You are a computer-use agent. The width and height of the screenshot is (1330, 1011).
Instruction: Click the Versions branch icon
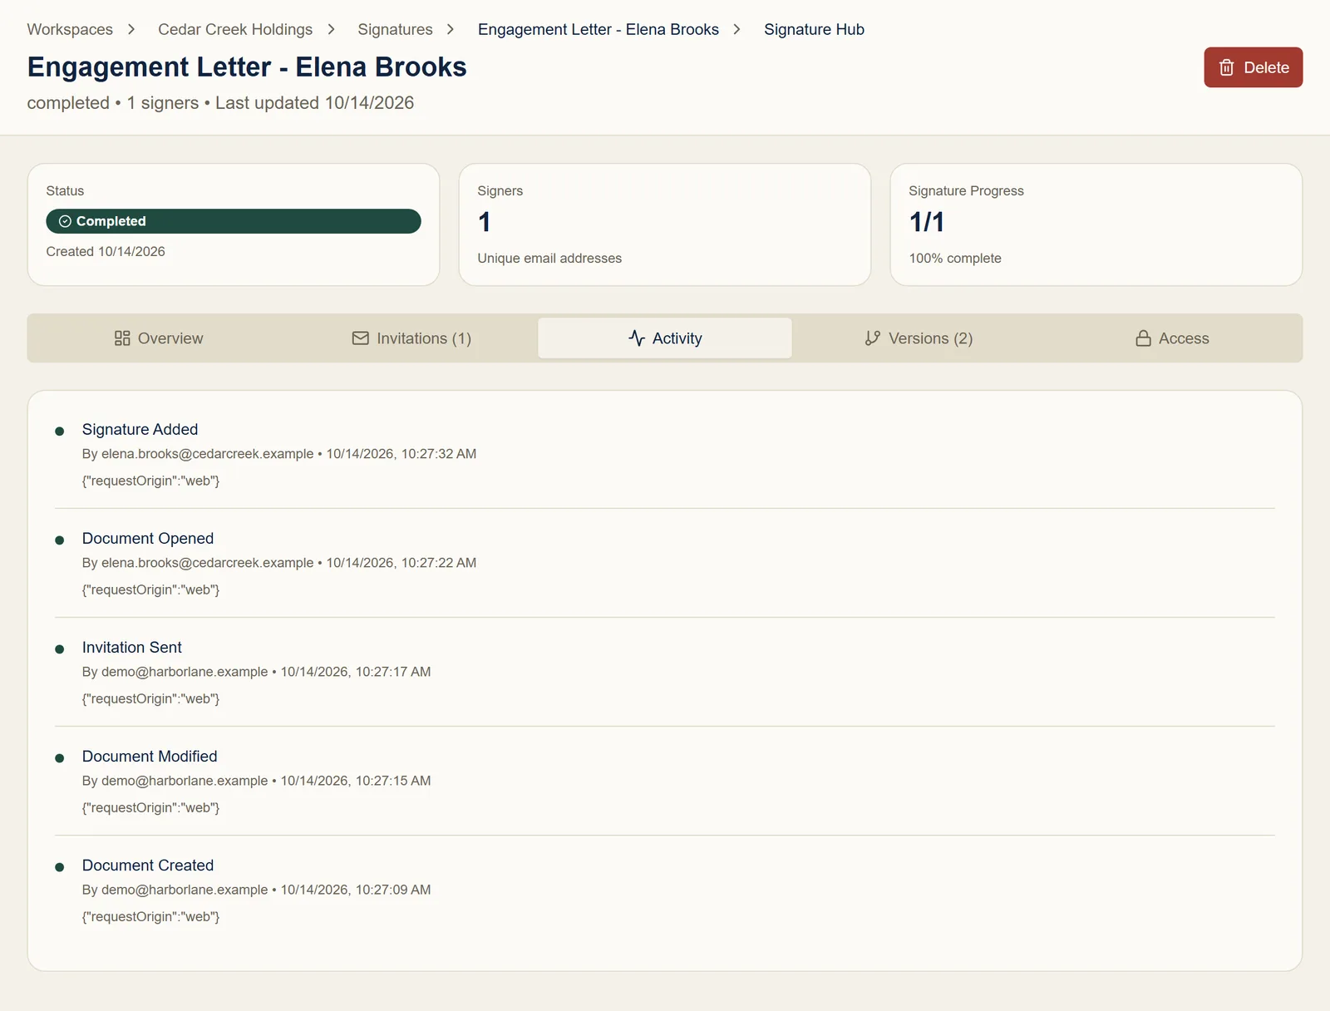[872, 338]
